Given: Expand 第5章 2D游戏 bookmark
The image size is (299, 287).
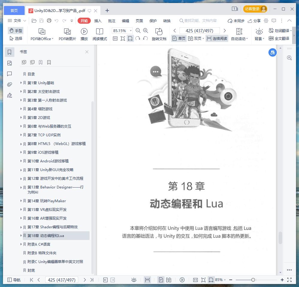Looking at the screenshot, I should (x=21, y=117).
